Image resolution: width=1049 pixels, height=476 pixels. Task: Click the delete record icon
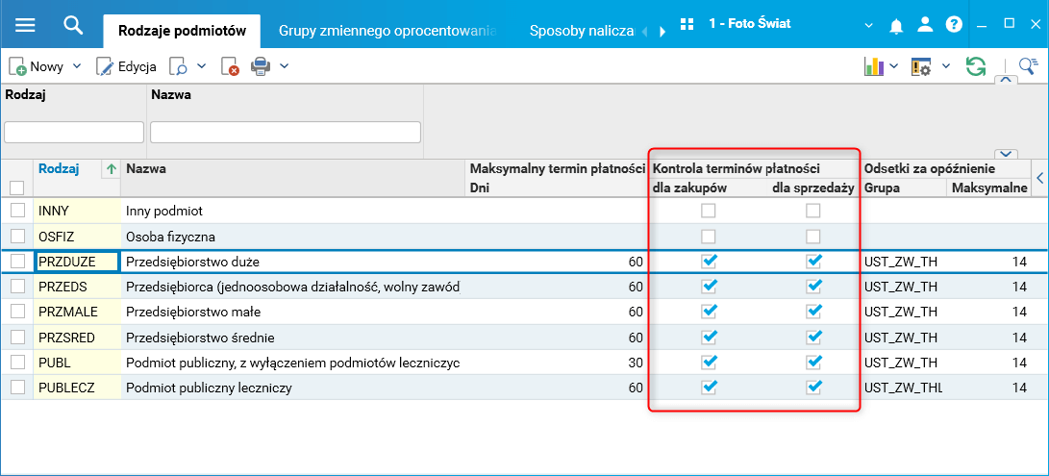230,66
